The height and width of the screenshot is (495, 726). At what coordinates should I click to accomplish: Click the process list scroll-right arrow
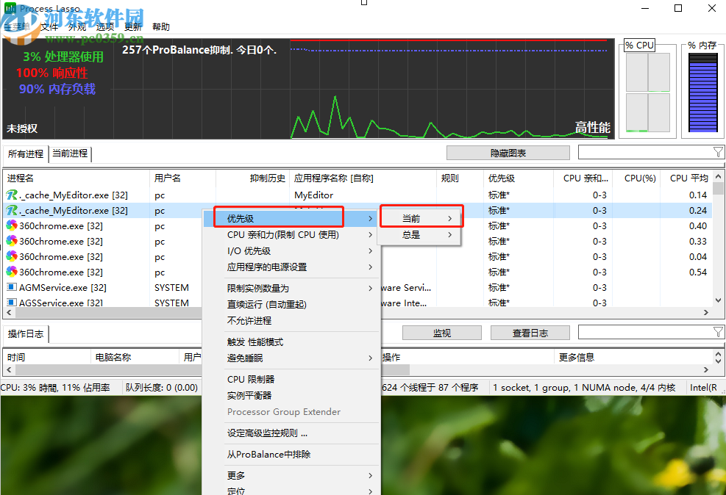point(706,312)
